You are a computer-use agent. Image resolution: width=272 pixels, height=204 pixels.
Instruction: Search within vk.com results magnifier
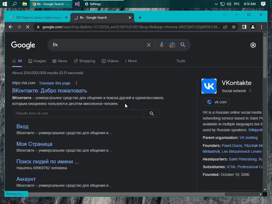(152, 113)
